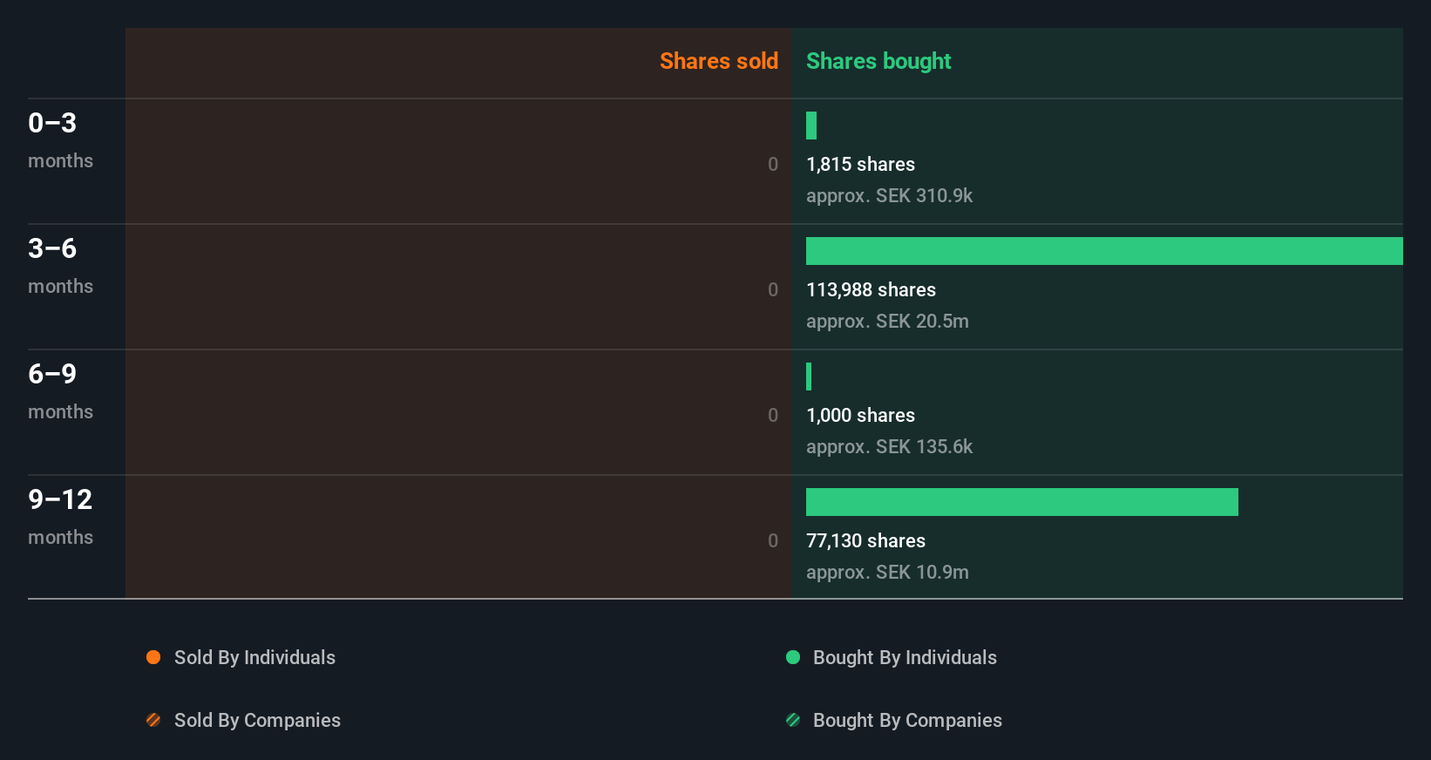
Task: Click approx. SEK 10.9m text
Action: (x=887, y=572)
